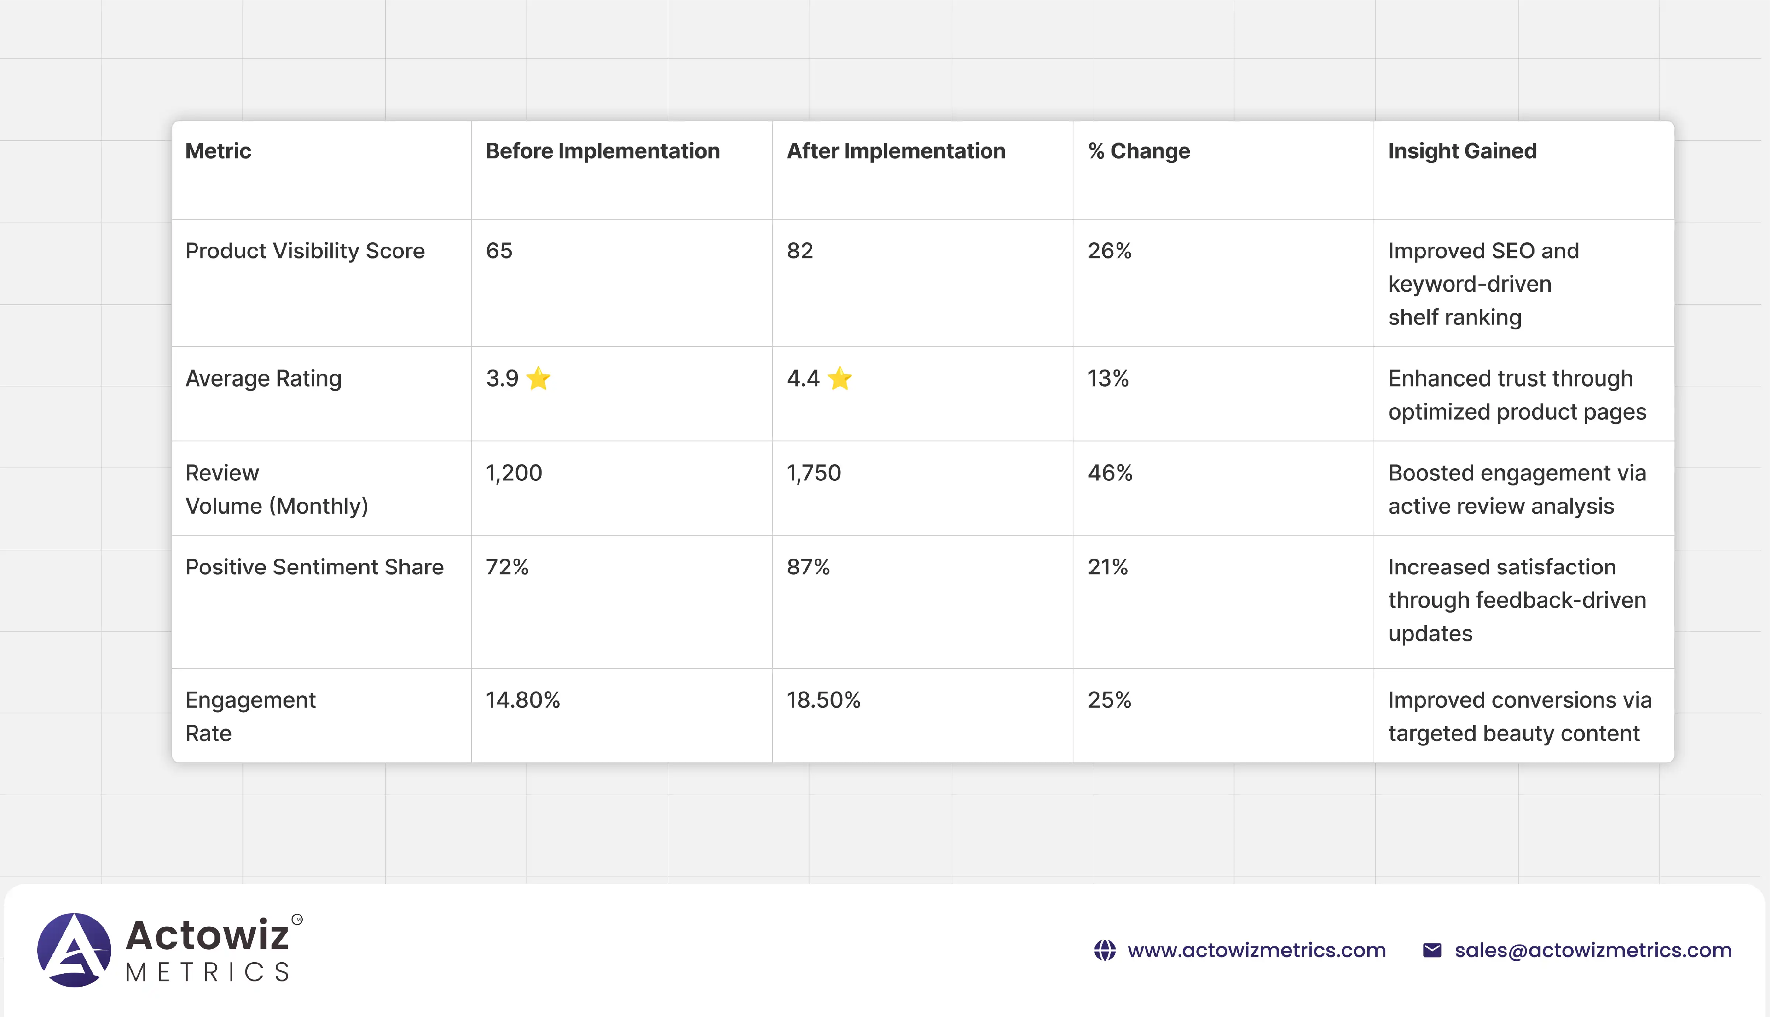Click the Average Rating row label
This screenshot has height=1018, width=1770.
click(x=264, y=378)
